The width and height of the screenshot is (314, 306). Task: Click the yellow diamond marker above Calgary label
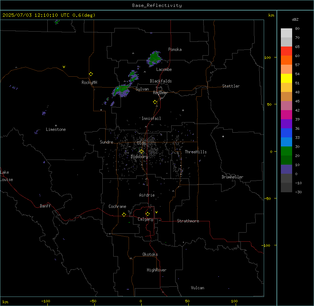point(148,214)
